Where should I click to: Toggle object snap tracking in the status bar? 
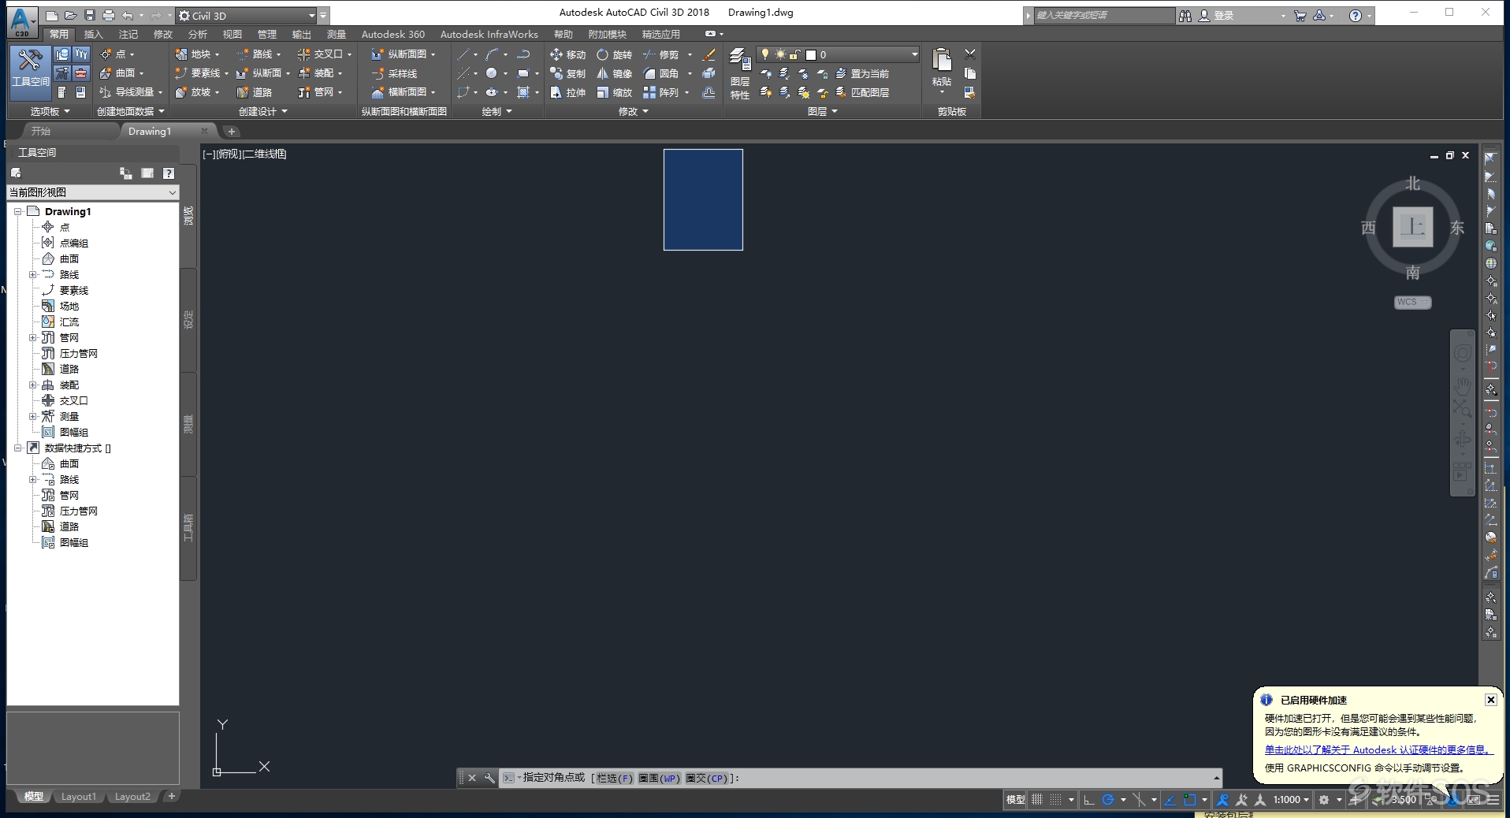[1170, 799]
